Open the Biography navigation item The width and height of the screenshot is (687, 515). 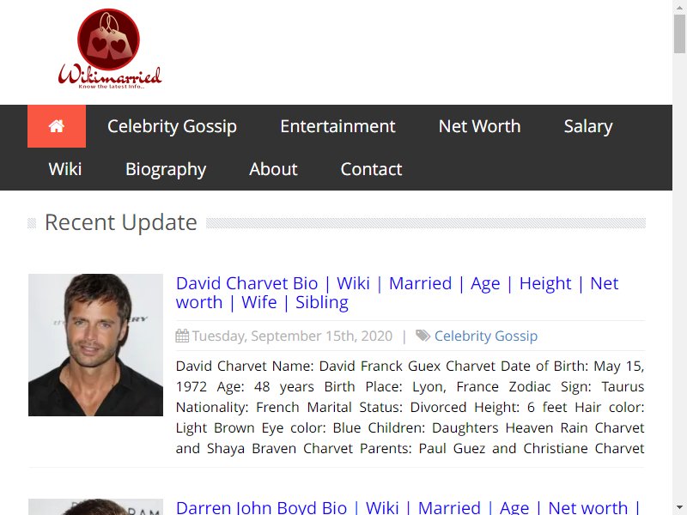click(166, 169)
